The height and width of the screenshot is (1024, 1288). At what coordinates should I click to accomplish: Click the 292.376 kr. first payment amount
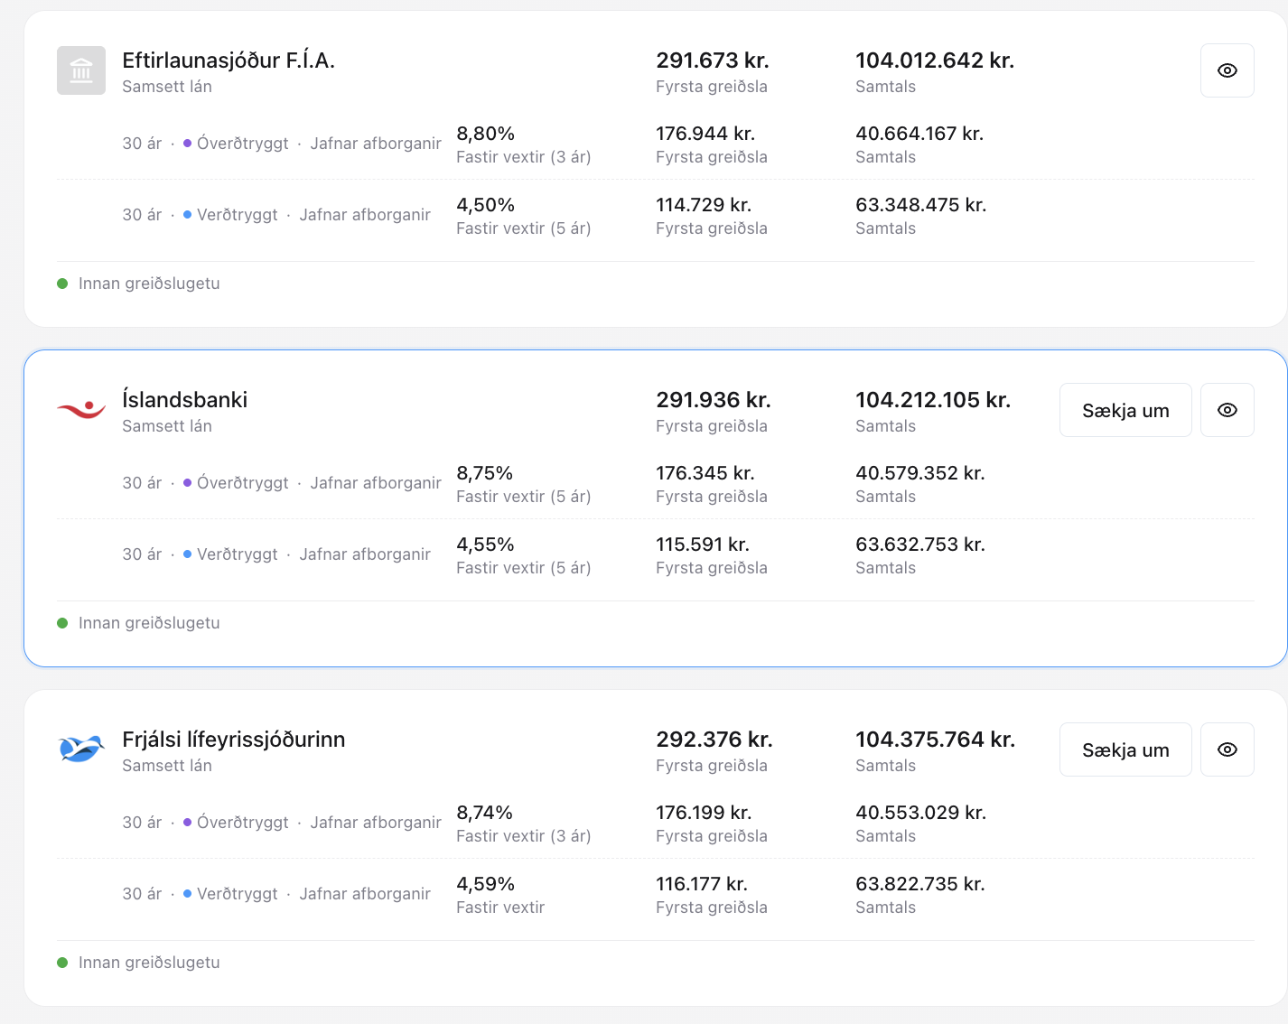714,740
